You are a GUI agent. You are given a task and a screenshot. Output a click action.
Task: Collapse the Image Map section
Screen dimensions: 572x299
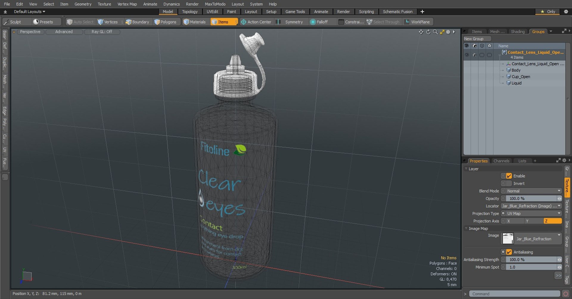(466, 228)
